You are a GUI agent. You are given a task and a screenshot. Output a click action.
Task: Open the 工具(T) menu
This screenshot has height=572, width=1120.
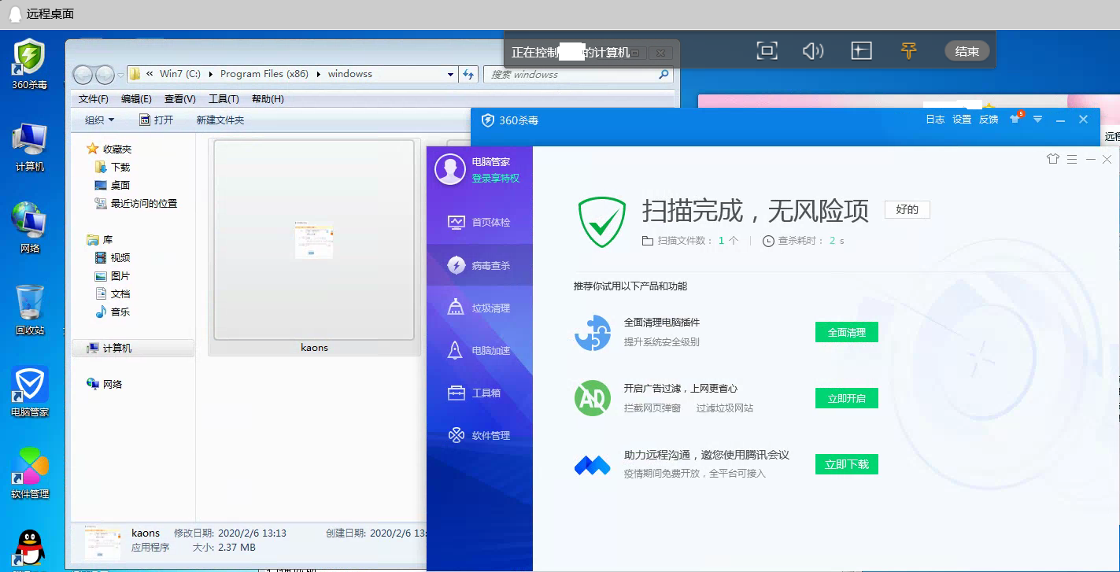[x=224, y=99]
